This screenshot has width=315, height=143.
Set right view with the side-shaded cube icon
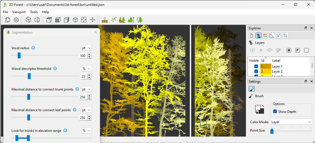(67, 20)
